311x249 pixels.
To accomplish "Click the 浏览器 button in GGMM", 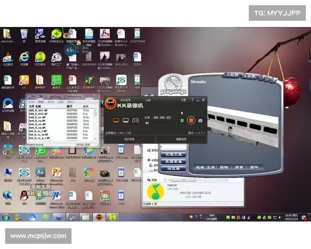I will point(172,169).
